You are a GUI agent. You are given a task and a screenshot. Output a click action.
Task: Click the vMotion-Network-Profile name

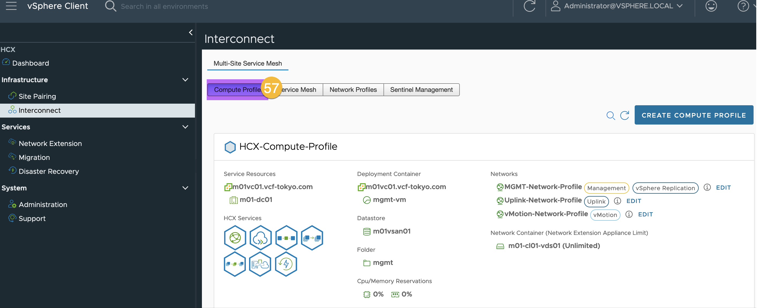click(546, 214)
